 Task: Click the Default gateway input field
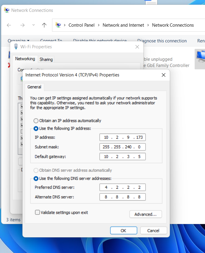click(122, 157)
